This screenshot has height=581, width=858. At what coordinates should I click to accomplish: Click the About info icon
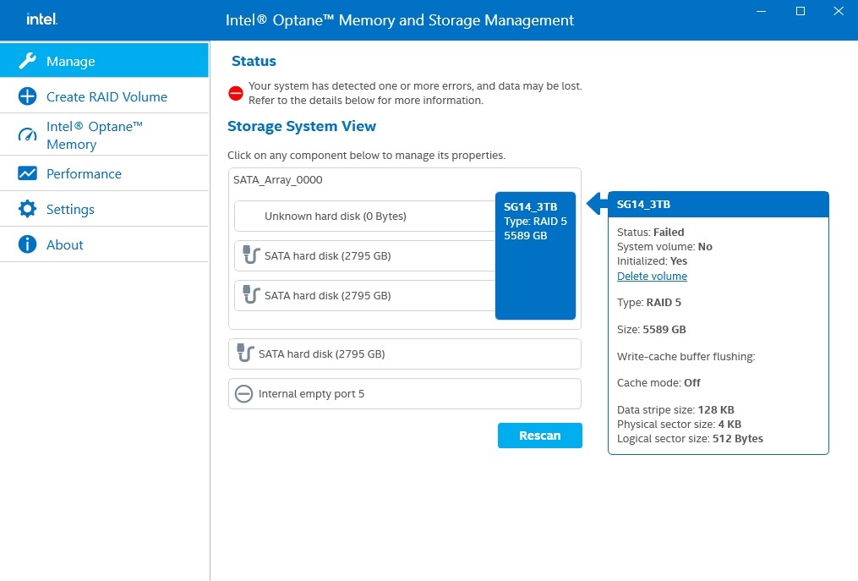point(27,244)
